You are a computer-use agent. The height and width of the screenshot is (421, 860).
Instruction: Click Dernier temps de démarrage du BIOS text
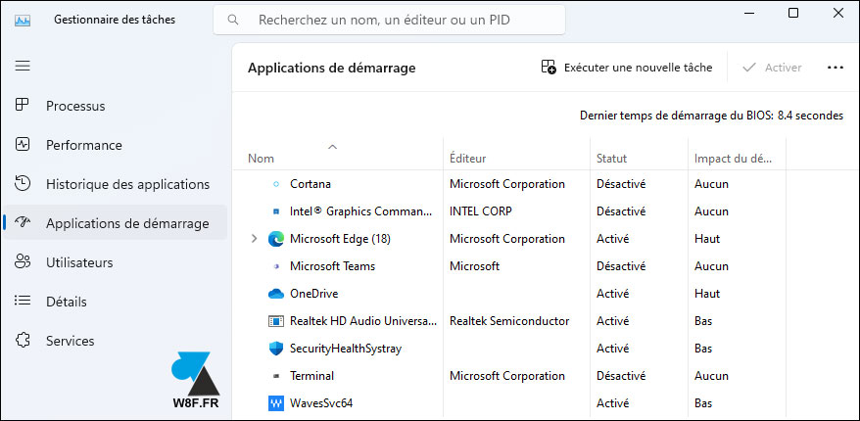[x=711, y=116]
